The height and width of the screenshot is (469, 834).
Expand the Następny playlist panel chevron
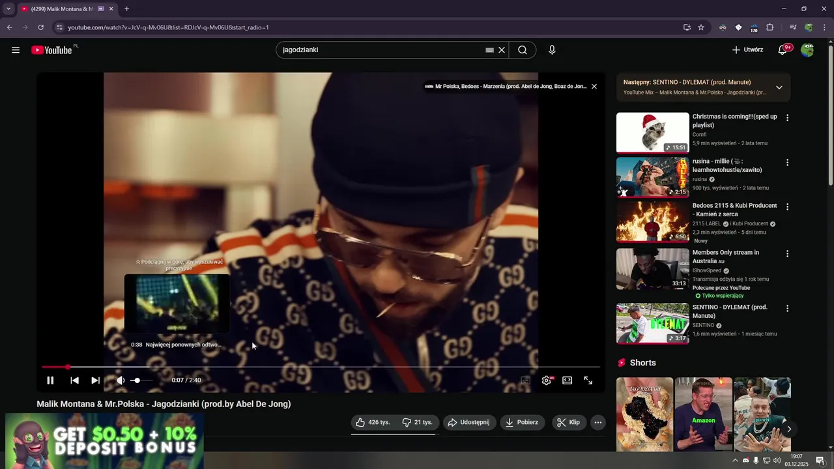[779, 87]
